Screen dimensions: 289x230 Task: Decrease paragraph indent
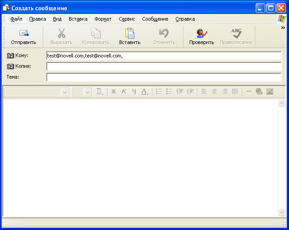(x=180, y=92)
